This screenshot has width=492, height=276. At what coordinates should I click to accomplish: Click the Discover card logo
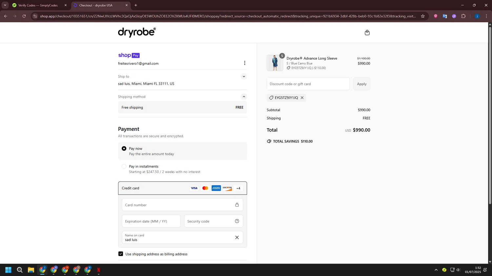click(227, 188)
